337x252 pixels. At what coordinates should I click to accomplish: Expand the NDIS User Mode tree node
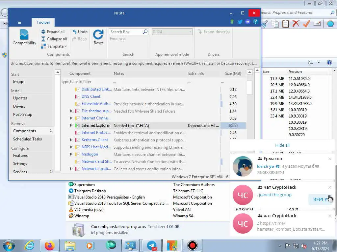[x=71, y=147]
